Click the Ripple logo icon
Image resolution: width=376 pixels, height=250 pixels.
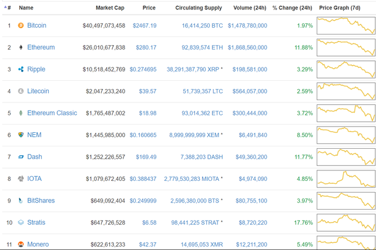pos(21,69)
